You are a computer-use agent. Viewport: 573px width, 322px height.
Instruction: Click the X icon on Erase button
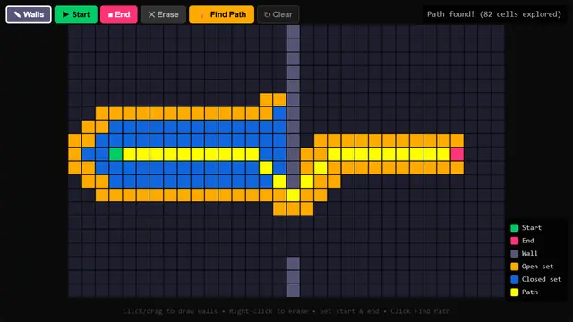click(151, 14)
